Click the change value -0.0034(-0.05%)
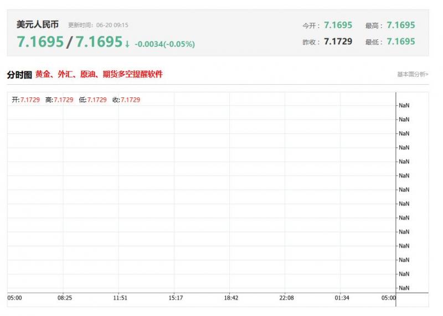Image resolution: width=443 pixels, height=316 pixels. [x=164, y=44]
